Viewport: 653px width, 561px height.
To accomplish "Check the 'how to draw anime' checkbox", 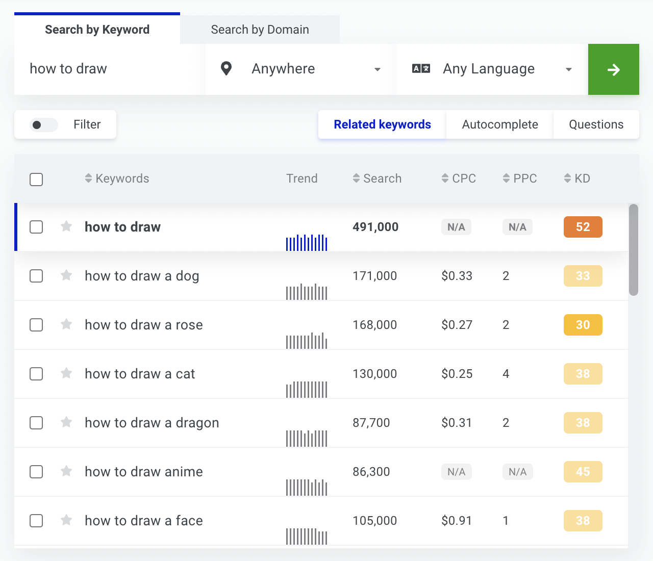I will tap(36, 472).
